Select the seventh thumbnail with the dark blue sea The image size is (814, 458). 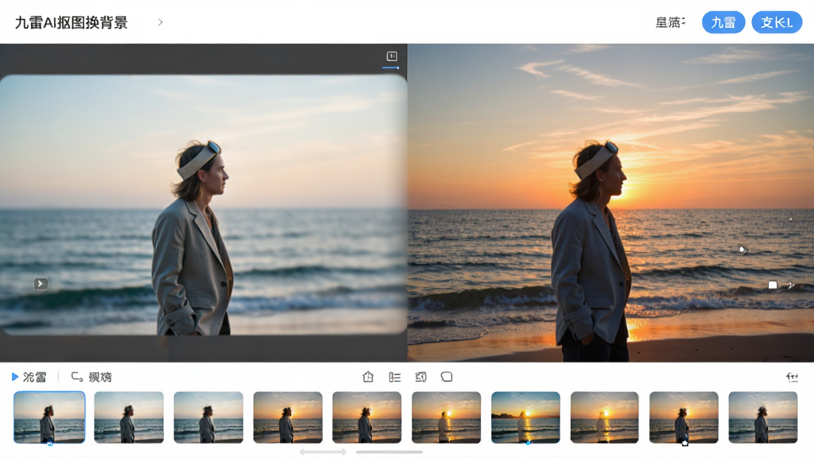[525, 417]
